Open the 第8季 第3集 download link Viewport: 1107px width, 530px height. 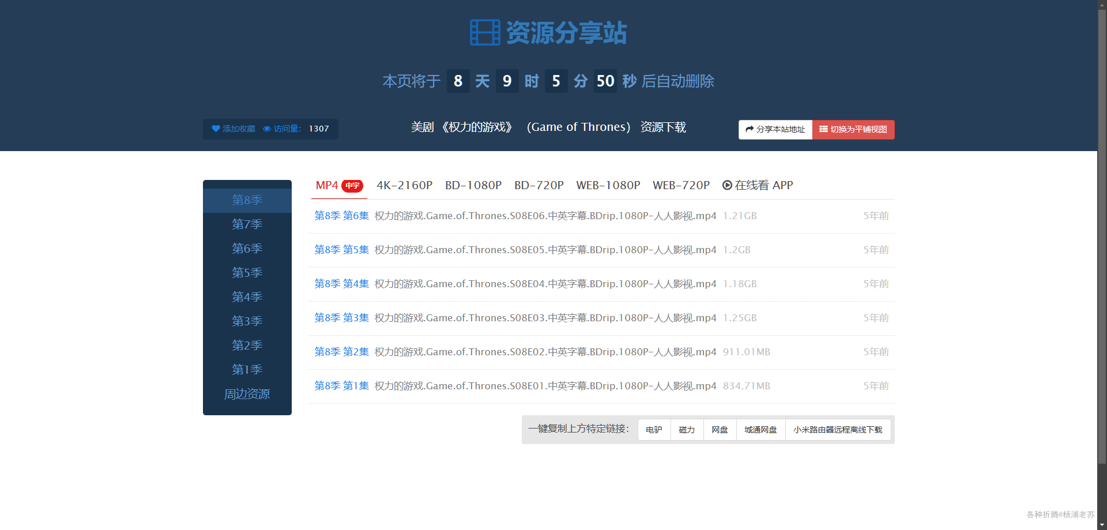pos(341,318)
